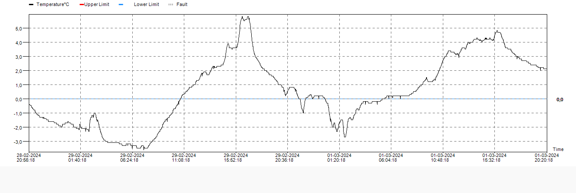576x193 pixels.
Task: Click the Time axis label
Action: click(558, 149)
